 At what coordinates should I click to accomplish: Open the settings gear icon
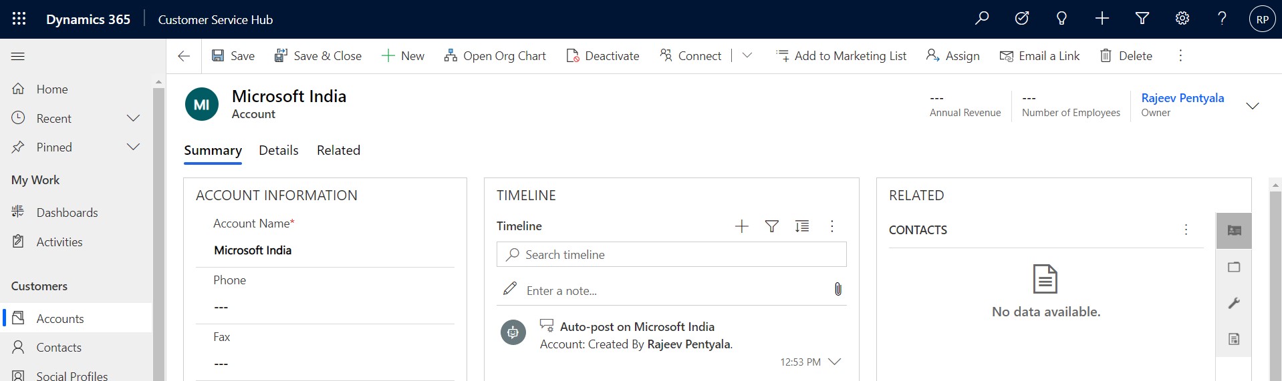click(x=1182, y=19)
